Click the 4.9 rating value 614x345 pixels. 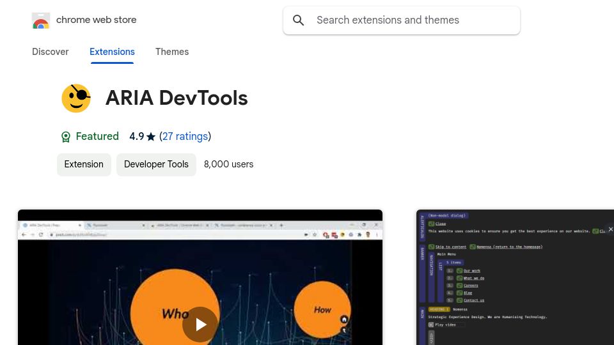[137, 136]
